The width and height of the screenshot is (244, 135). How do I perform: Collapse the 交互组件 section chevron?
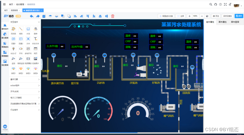(x=39, y=22)
